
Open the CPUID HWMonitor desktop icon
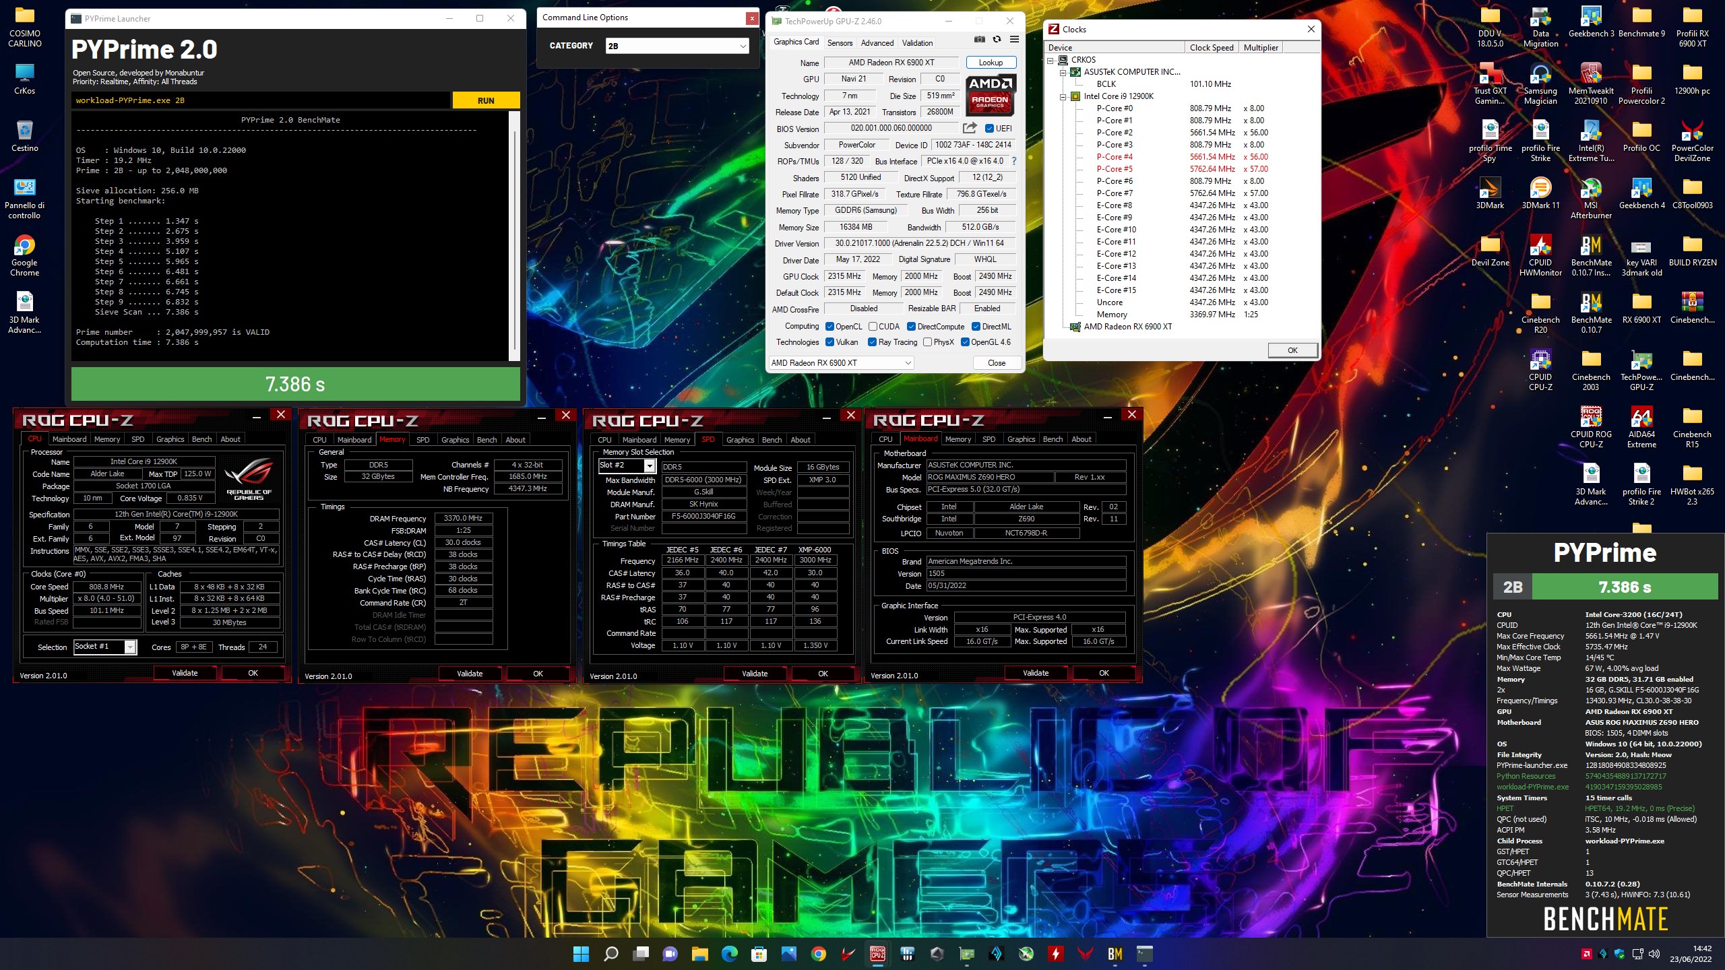[1540, 256]
